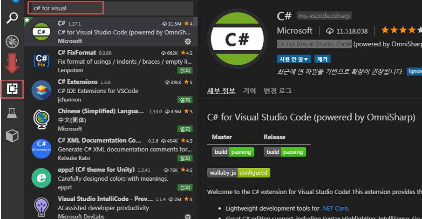Click the 'C# IDE Extensions for VSCode' description
The image size is (422, 219).
(x=98, y=91)
